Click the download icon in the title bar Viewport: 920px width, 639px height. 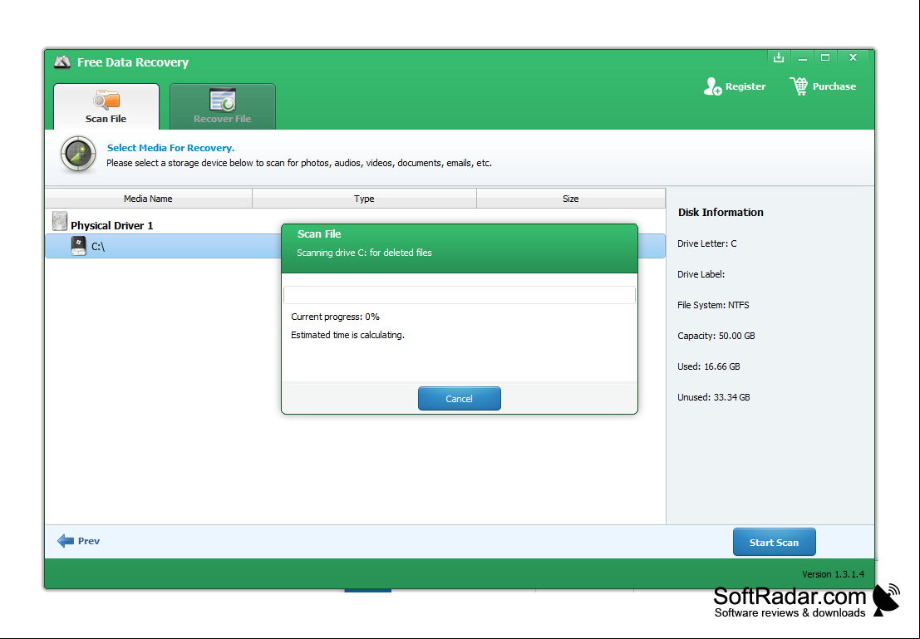point(779,57)
